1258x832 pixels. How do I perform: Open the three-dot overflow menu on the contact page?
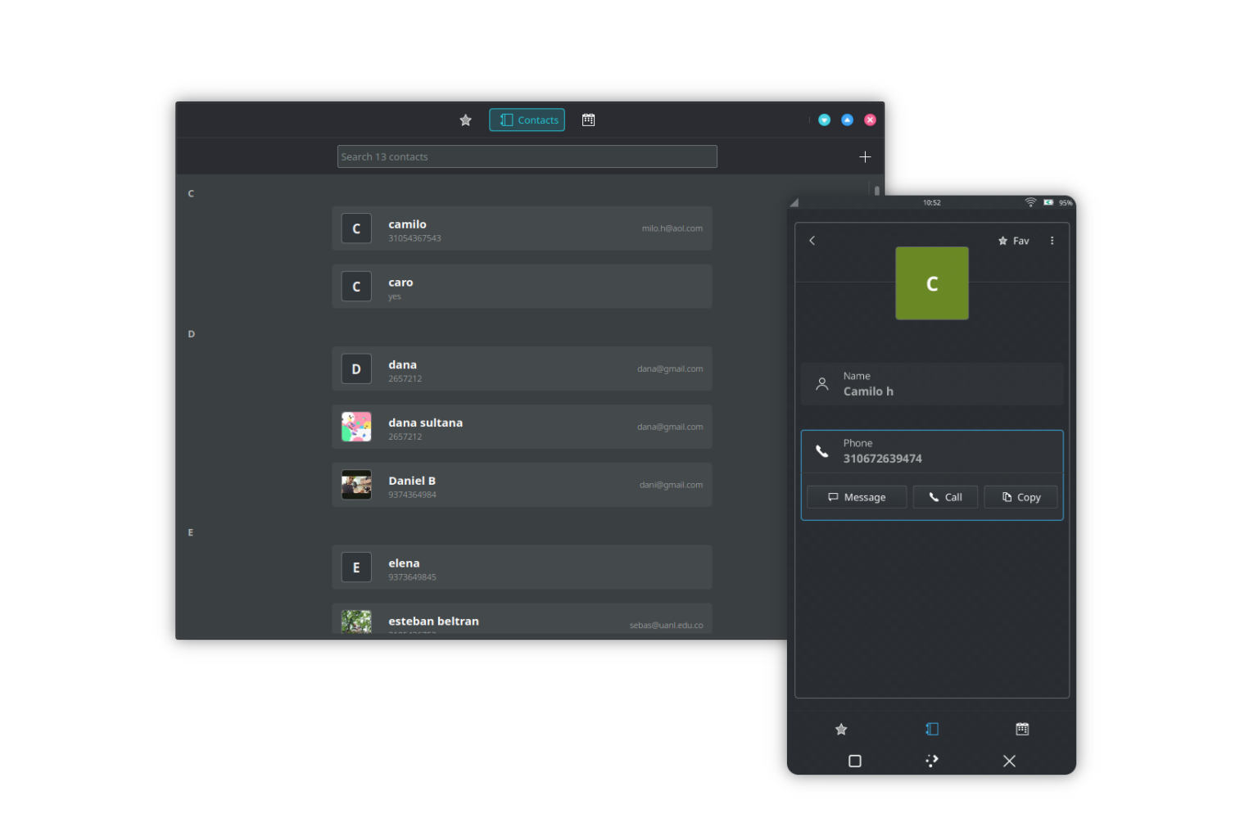(x=1052, y=240)
